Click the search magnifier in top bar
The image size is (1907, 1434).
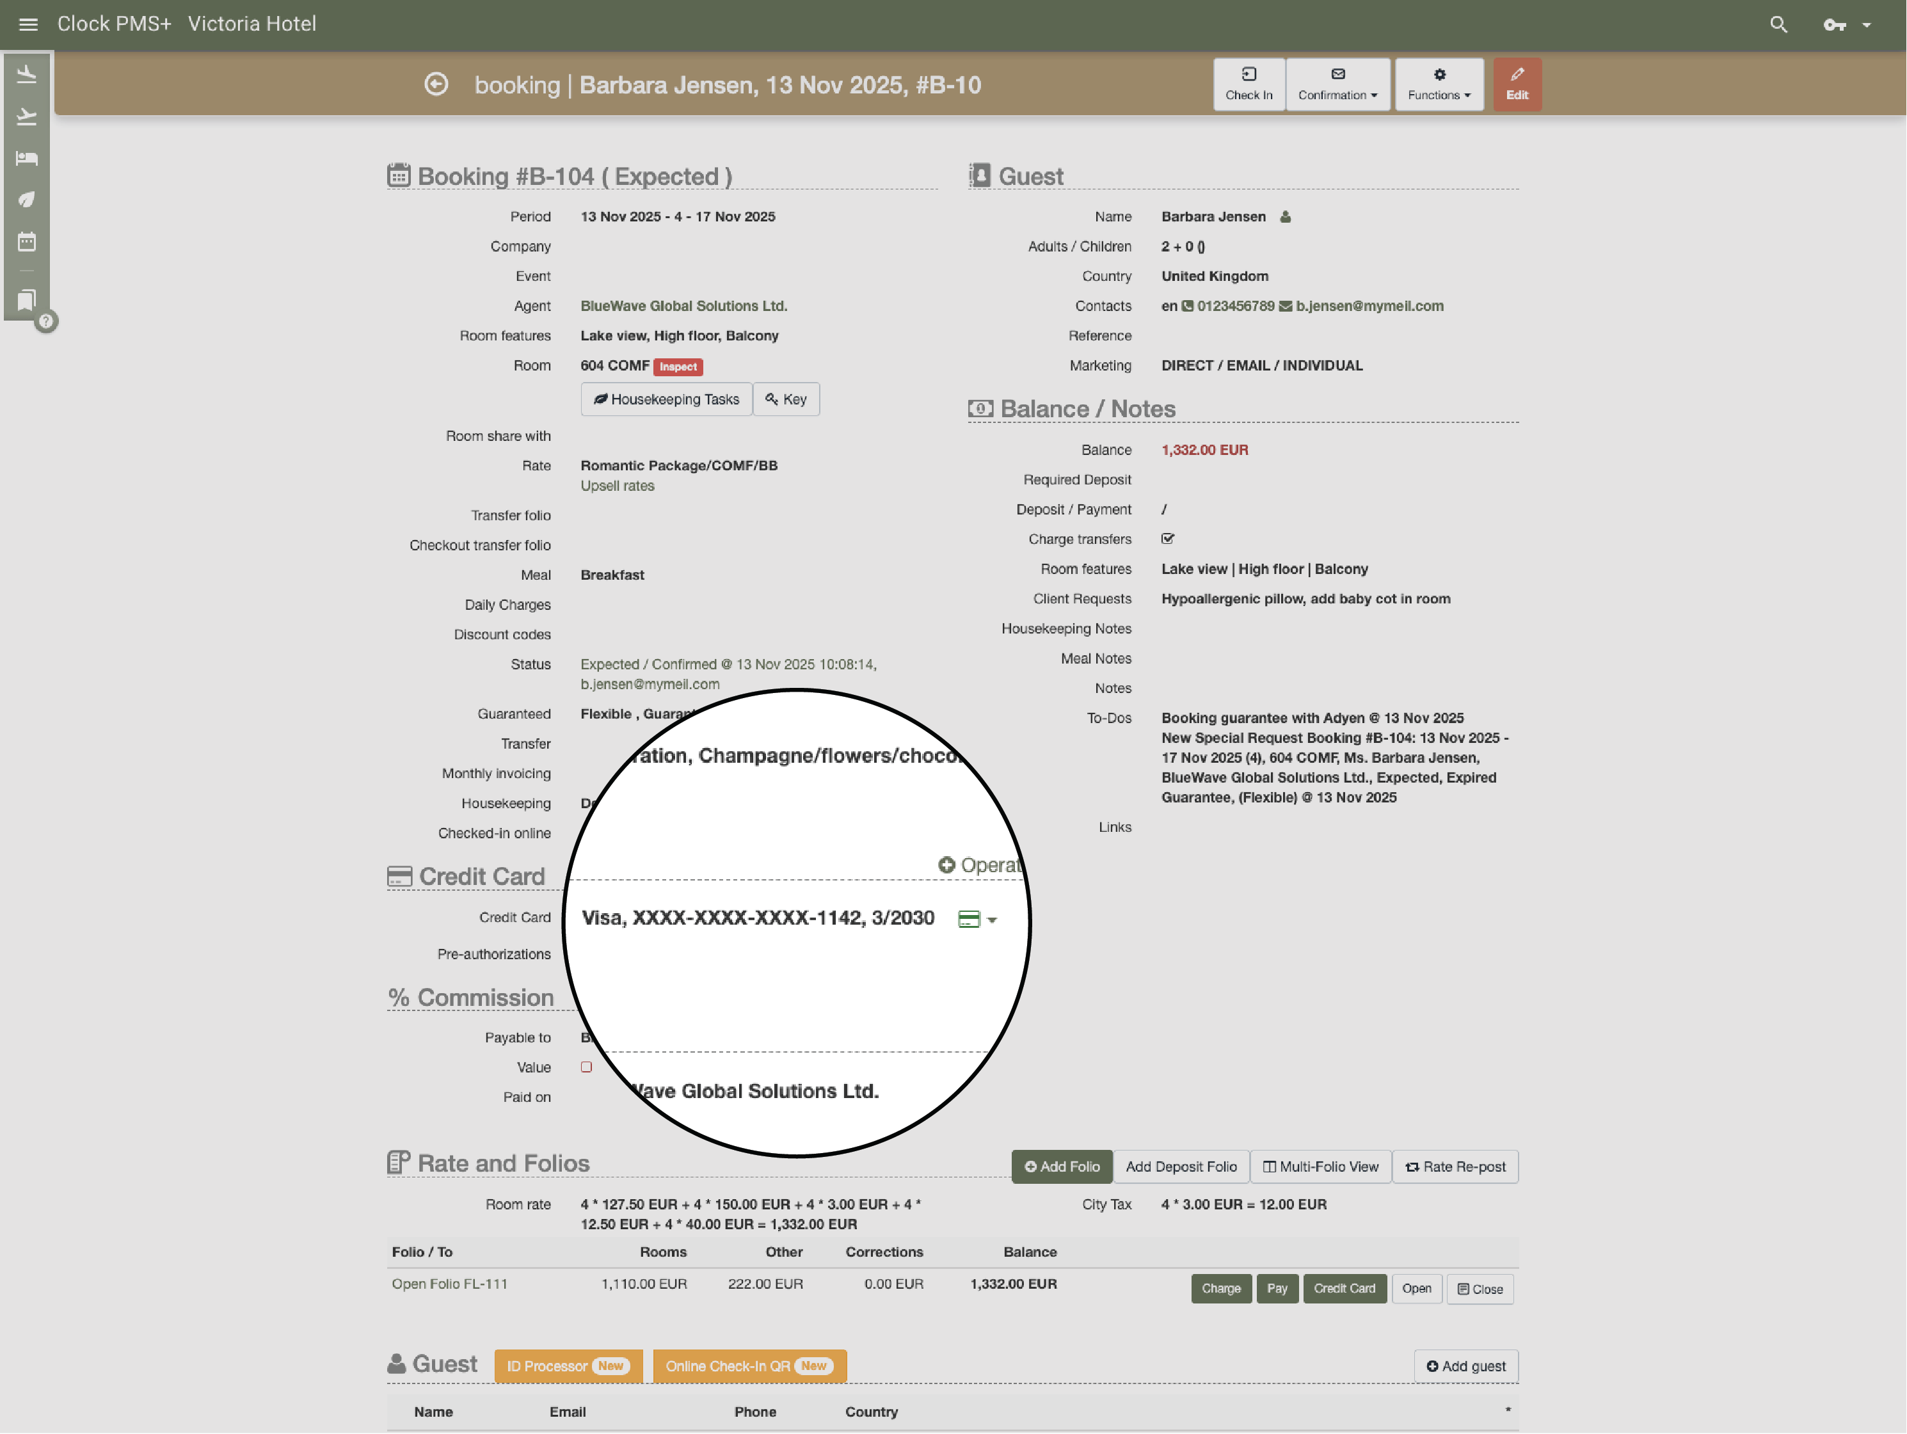pyautogui.click(x=1778, y=24)
